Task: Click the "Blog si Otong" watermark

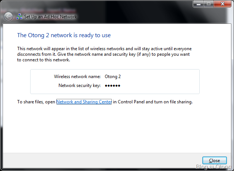Action: point(213,167)
